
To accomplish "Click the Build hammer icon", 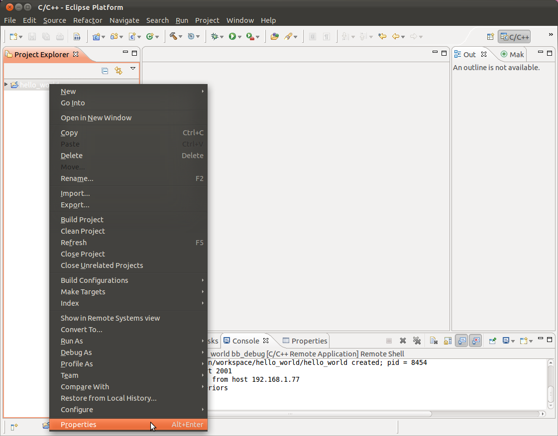I will click(x=173, y=36).
